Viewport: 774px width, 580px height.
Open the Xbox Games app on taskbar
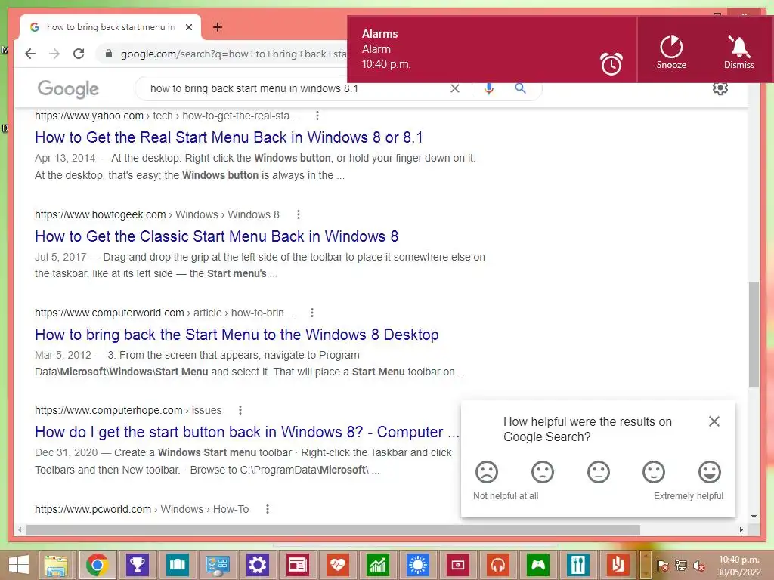538,565
